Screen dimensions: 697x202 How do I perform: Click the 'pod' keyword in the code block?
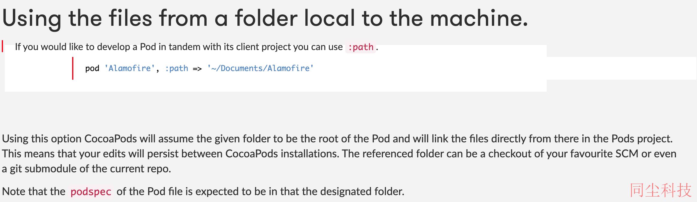pos(92,68)
